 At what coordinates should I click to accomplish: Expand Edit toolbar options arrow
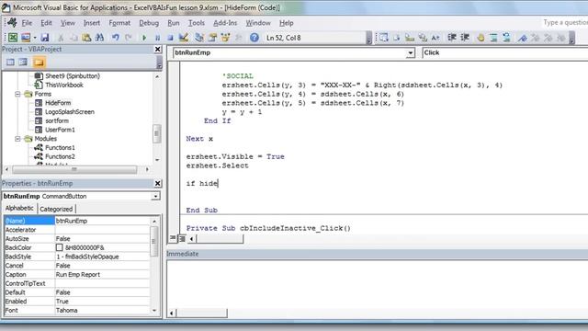571,38
